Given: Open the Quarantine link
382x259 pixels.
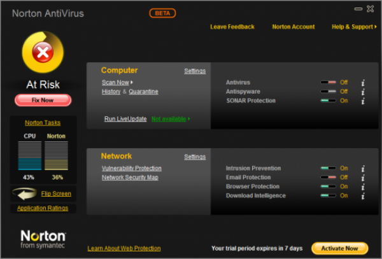Looking at the screenshot, I should [x=143, y=92].
